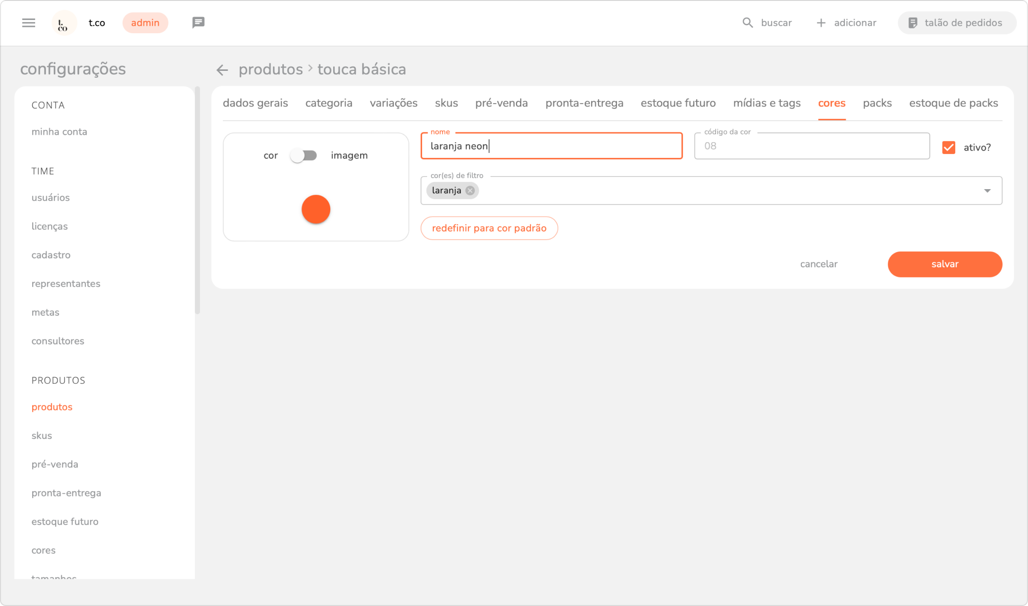The width and height of the screenshot is (1028, 606).
Task: Open usuários in the sidebar
Action: point(51,197)
